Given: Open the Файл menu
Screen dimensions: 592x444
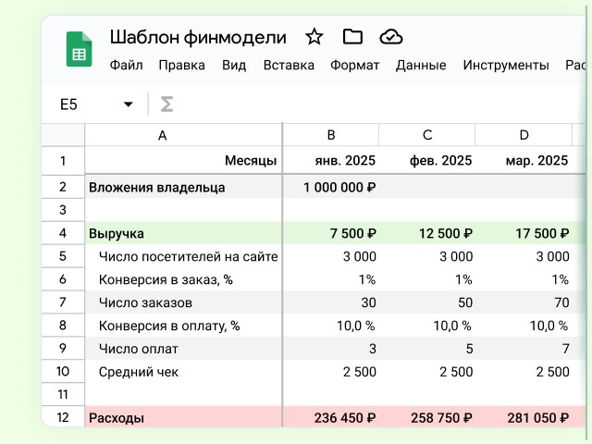Looking at the screenshot, I should click(126, 65).
